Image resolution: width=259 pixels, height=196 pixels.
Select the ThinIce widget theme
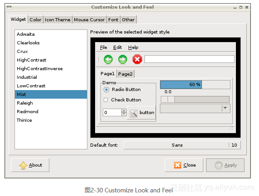tap(51, 120)
